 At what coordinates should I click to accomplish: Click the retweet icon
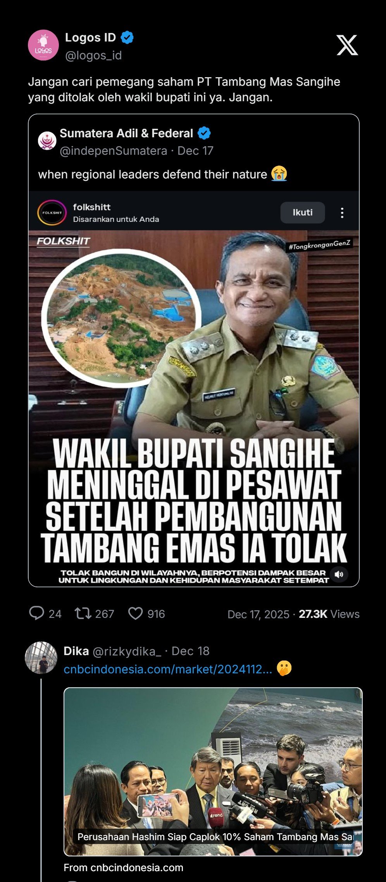click(x=83, y=613)
